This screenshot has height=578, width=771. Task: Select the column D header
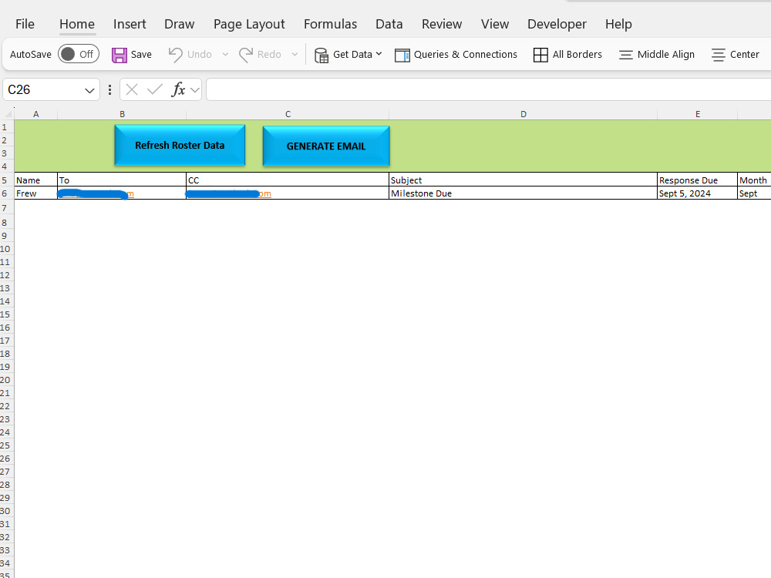tap(523, 113)
